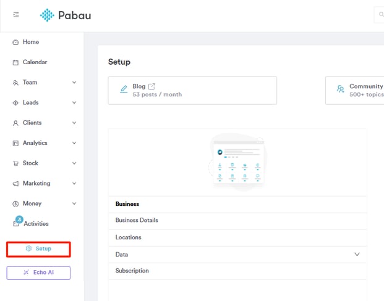The height and width of the screenshot is (301, 384).
Task: Click the Leads target icon
Action: coord(15,103)
